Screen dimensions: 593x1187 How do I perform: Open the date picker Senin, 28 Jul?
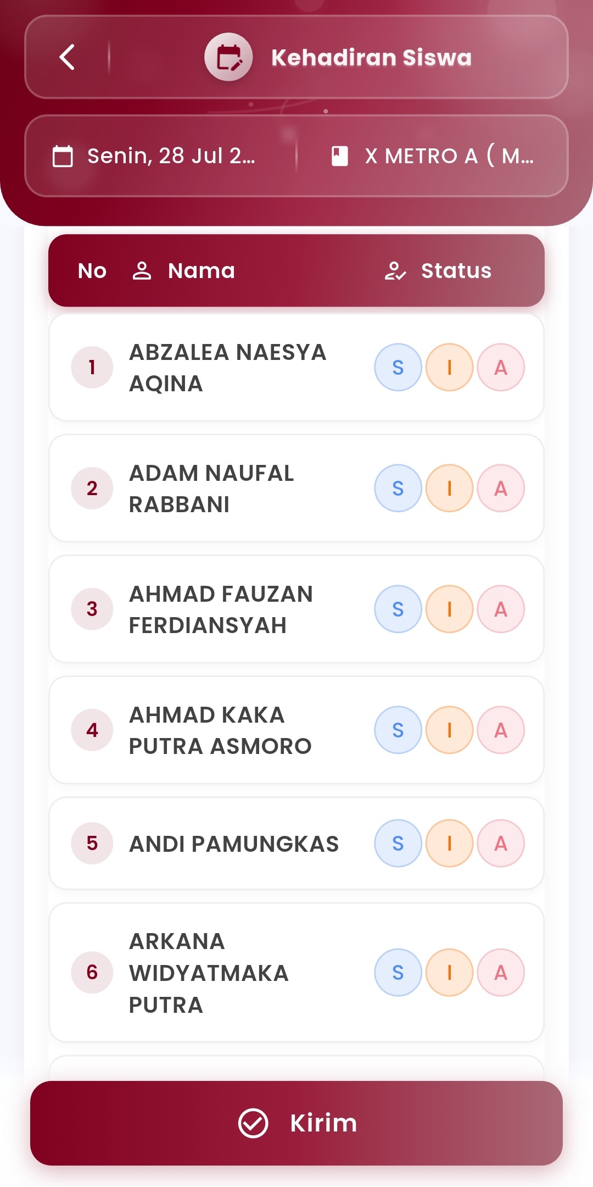(170, 156)
